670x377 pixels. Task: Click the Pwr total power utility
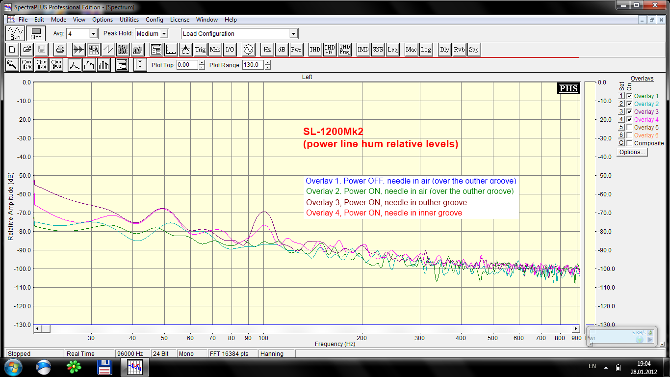[296, 49]
